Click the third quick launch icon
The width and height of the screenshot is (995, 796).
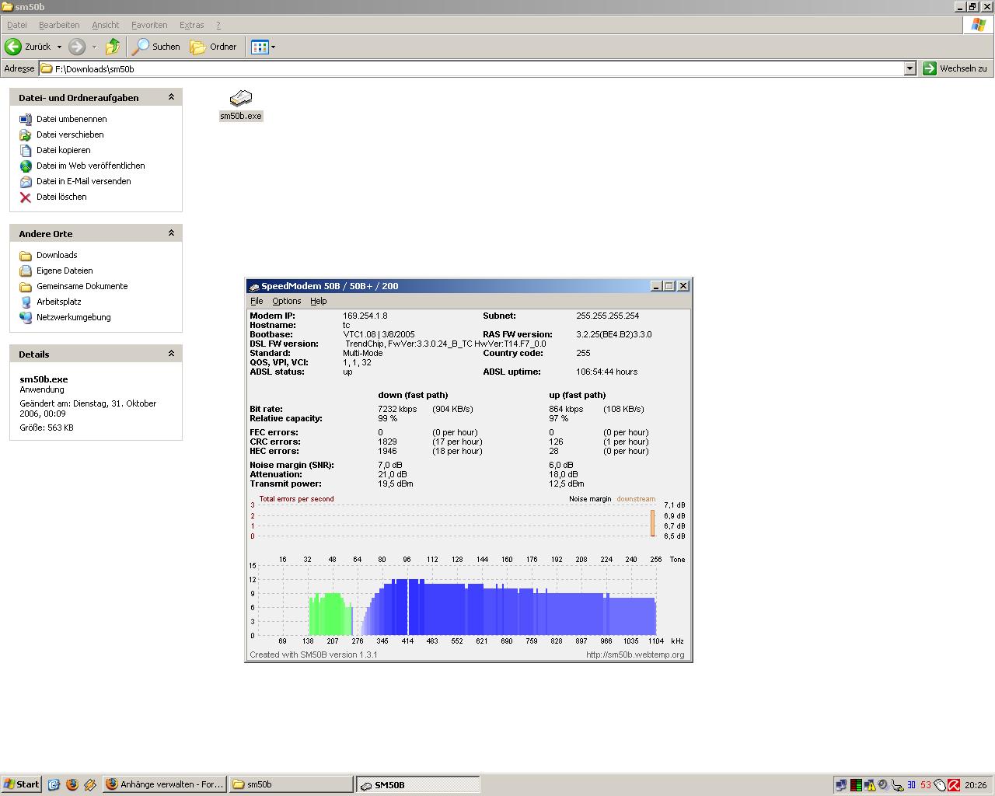pyautogui.click(x=90, y=784)
